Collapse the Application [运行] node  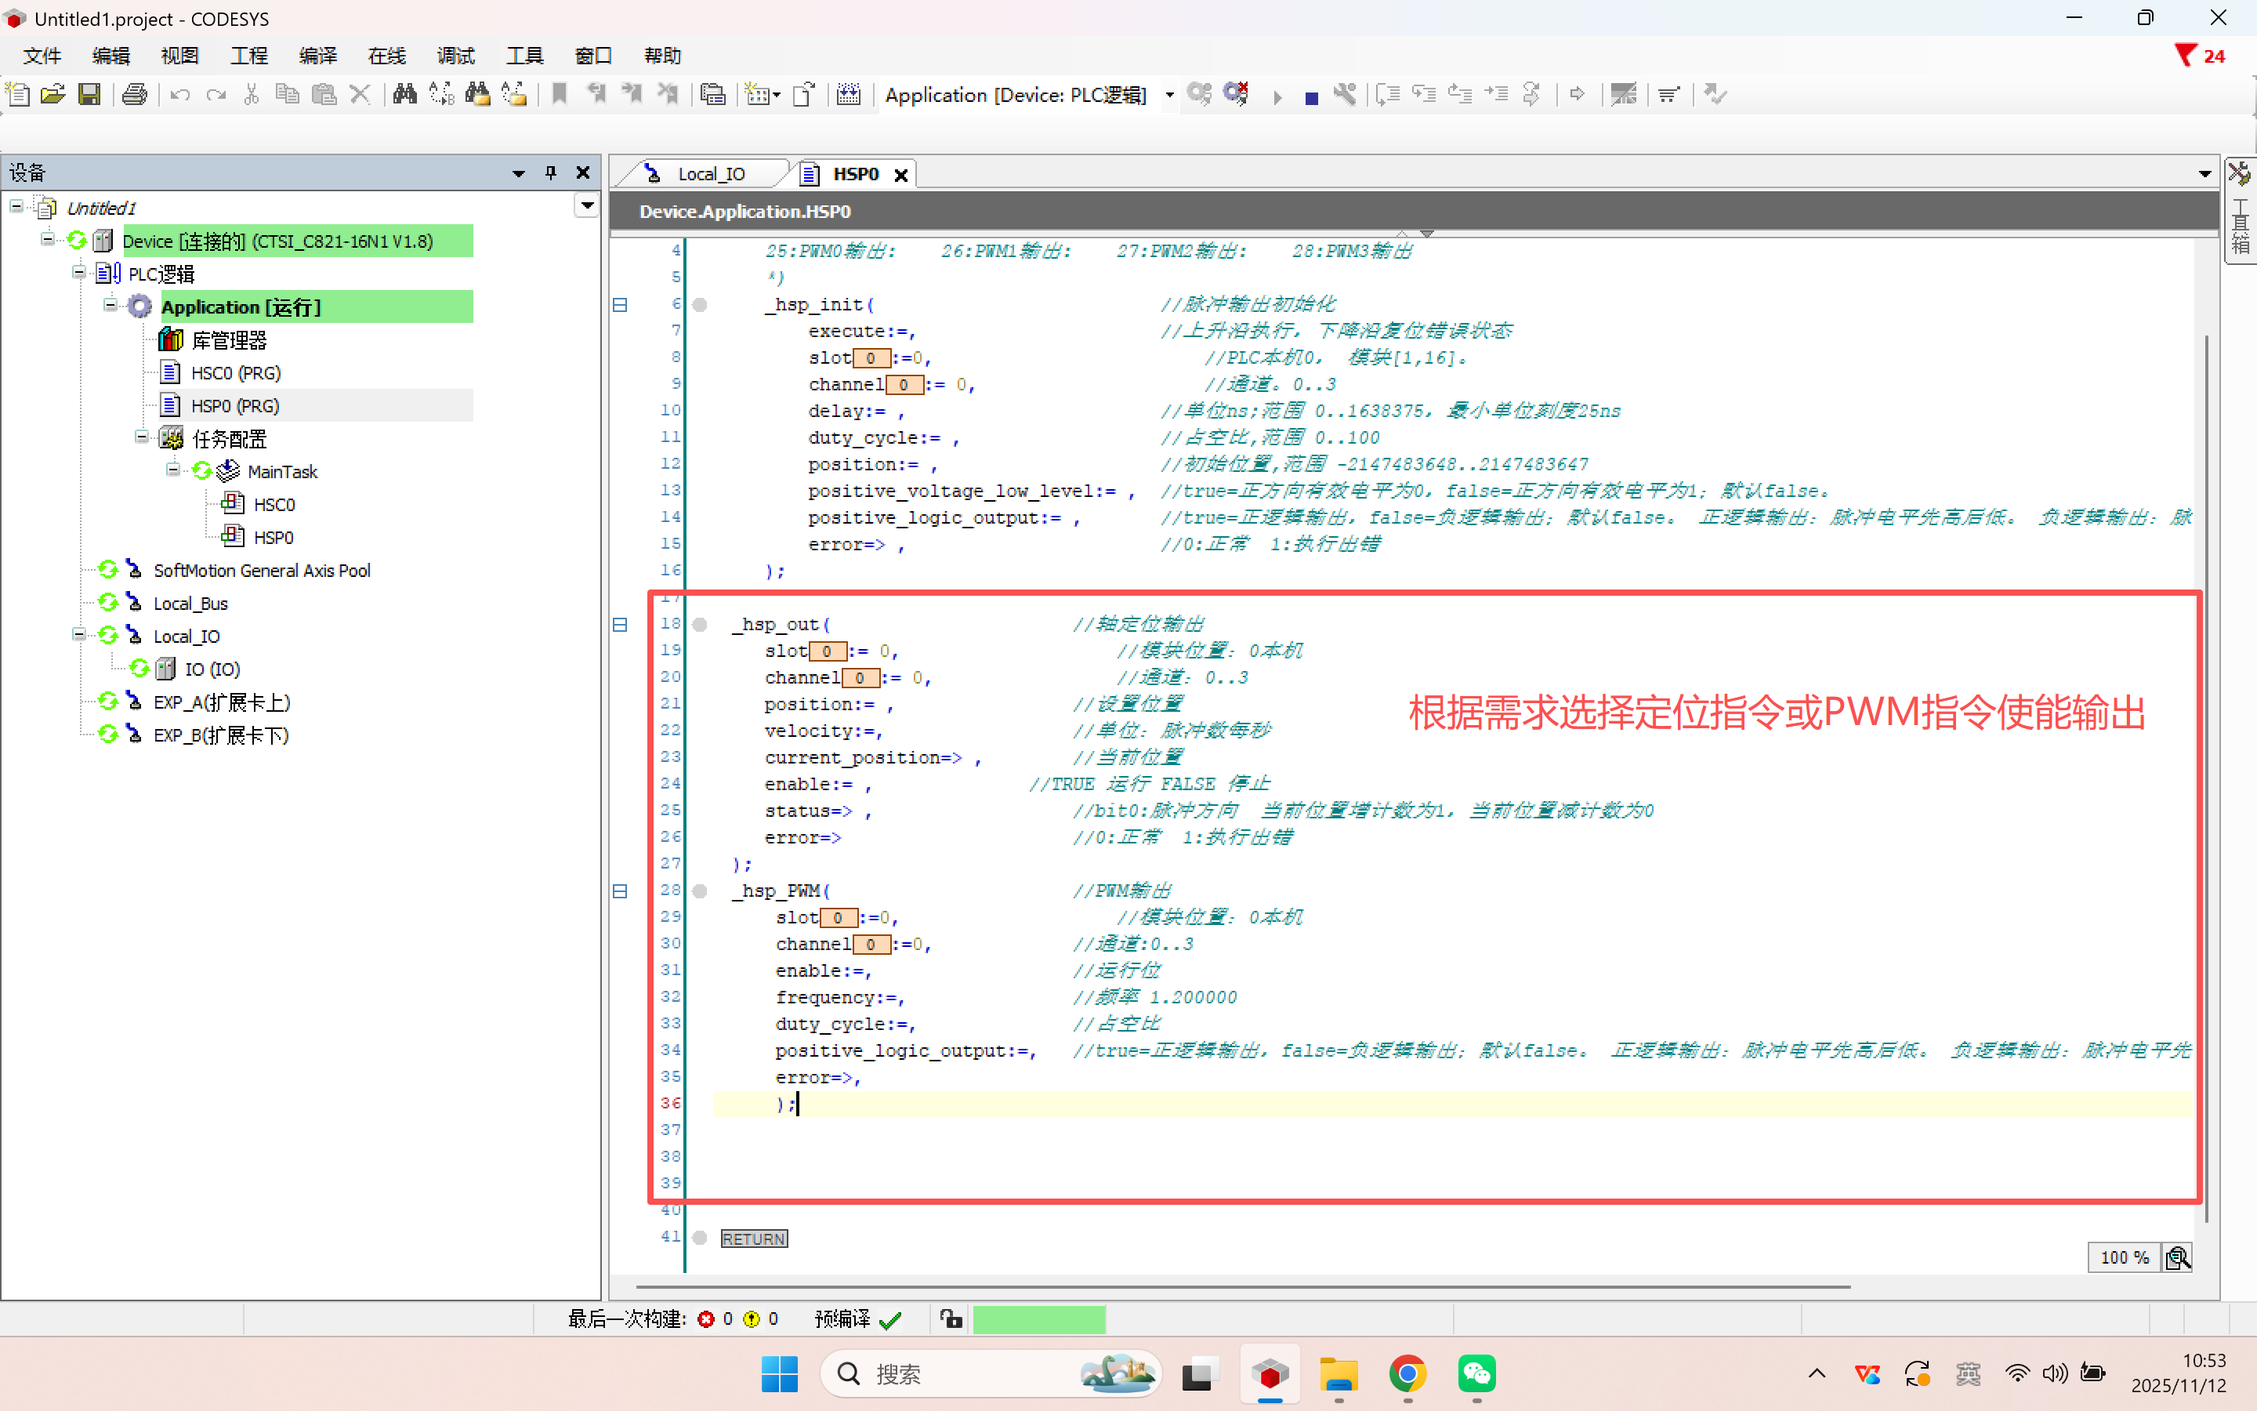click(x=110, y=305)
